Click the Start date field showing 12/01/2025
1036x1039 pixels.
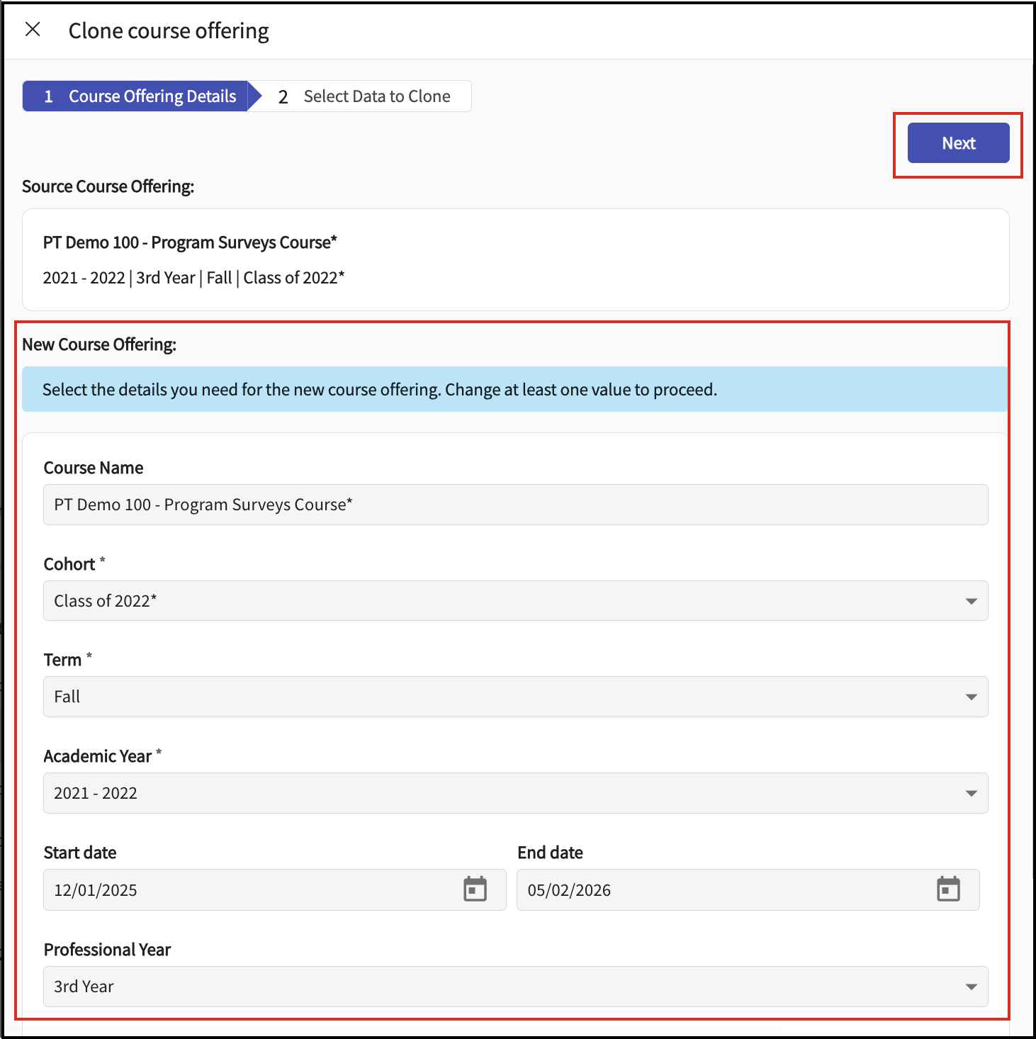[248, 890]
